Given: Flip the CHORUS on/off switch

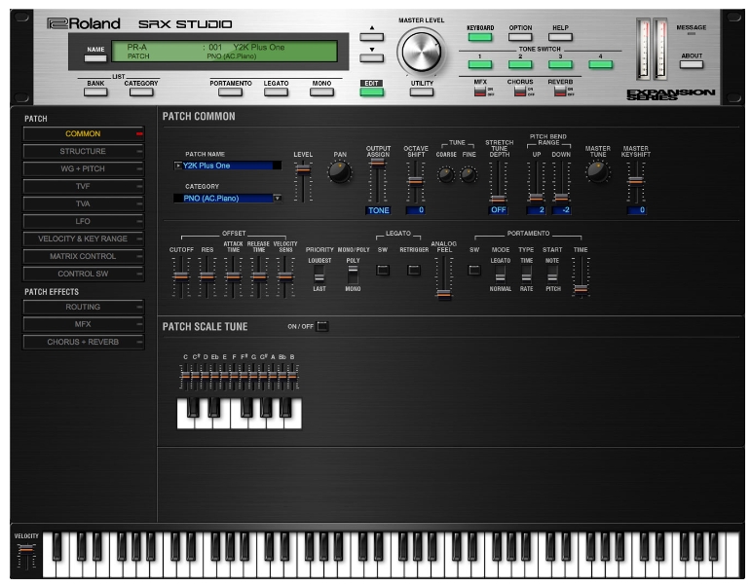Looking at the screenshot, I should [520, 92].
